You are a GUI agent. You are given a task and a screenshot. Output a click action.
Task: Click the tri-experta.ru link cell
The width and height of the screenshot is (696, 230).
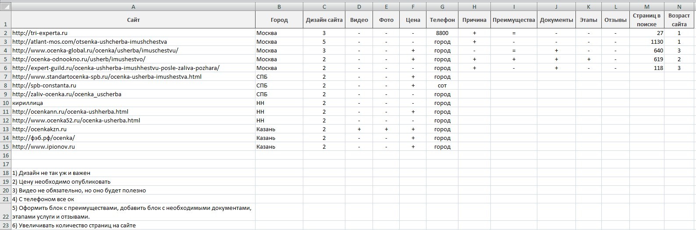pyautogui.click(x=133, y=33)
